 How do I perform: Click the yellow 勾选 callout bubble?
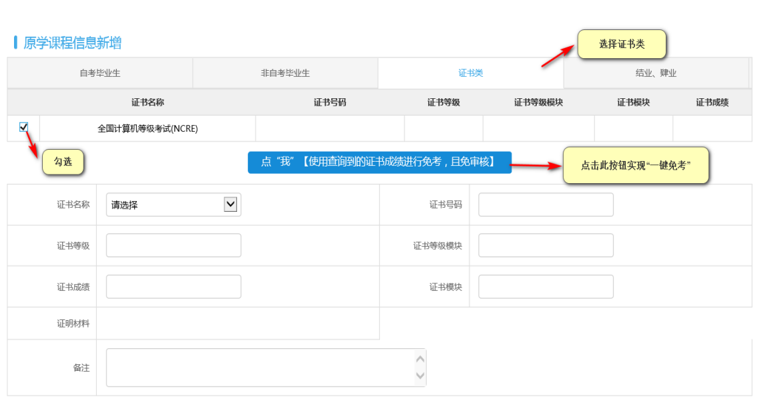pos(63,162)
